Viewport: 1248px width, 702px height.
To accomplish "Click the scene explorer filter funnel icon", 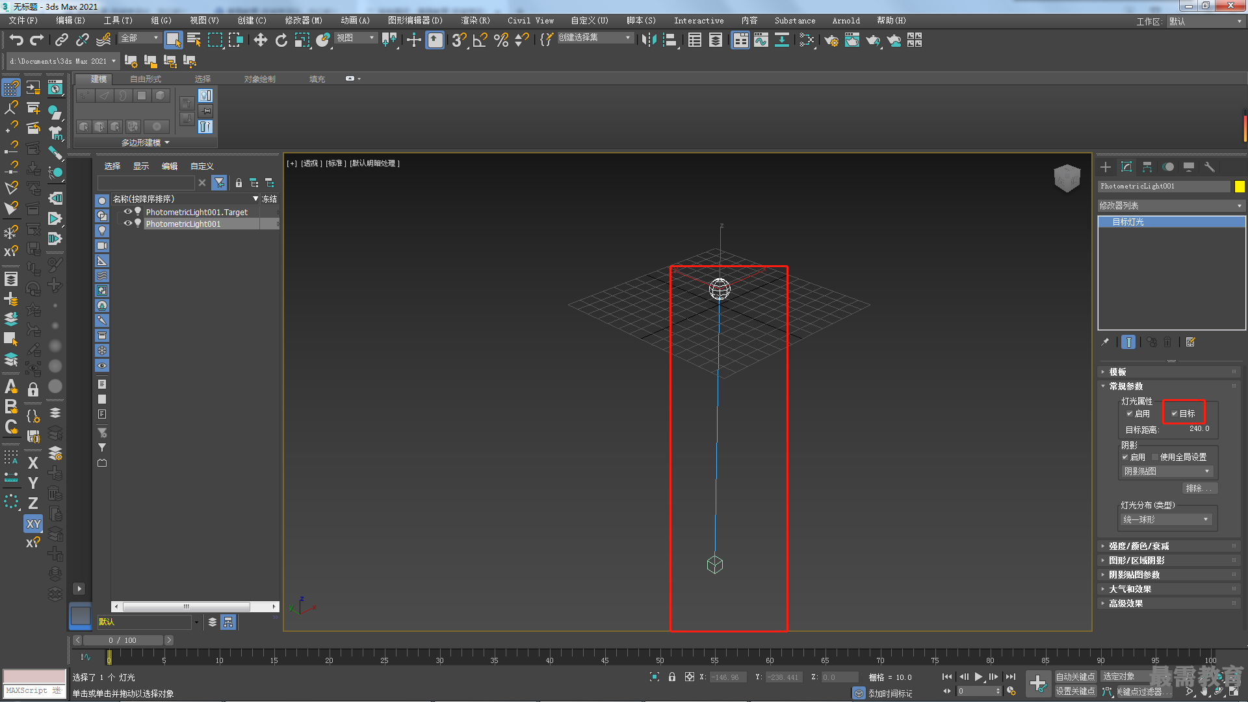I will [220, 183].
